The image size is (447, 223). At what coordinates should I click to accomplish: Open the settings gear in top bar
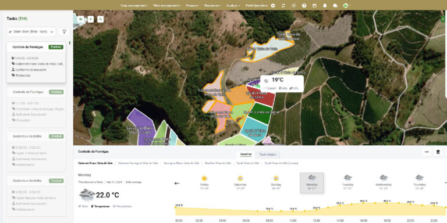273,5
